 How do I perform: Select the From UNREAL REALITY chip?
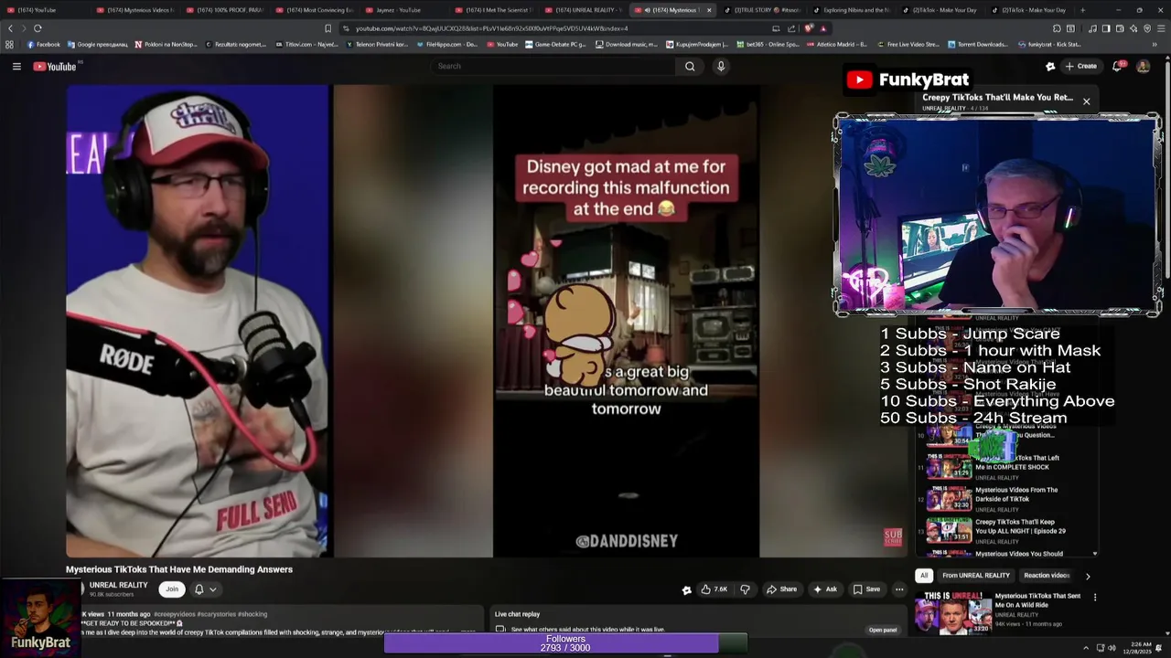[976, 576]
